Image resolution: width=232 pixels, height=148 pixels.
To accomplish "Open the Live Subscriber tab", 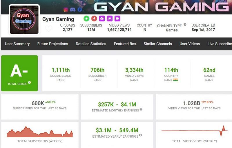I will coord(220,44).
